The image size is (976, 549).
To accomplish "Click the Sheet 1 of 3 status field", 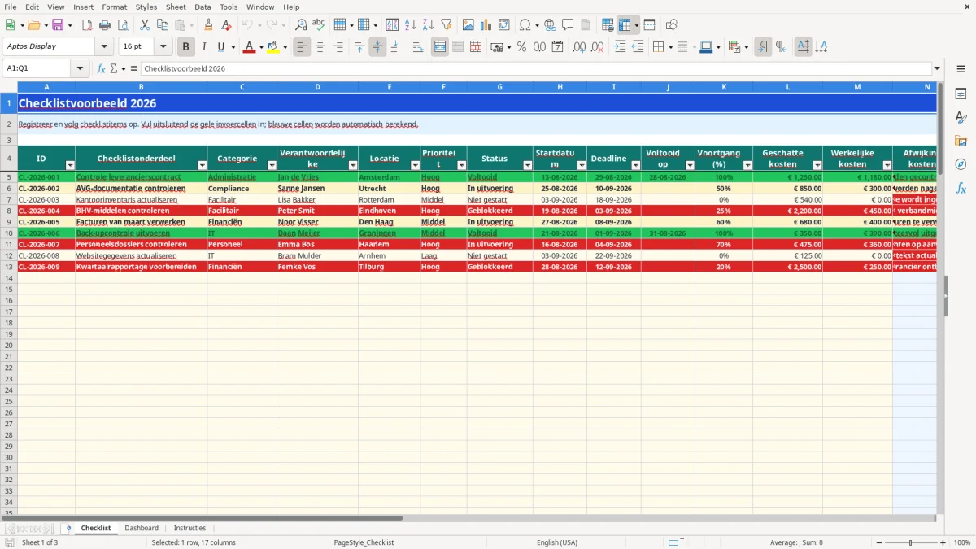I will pyautogui.click(x=40, y=542).
